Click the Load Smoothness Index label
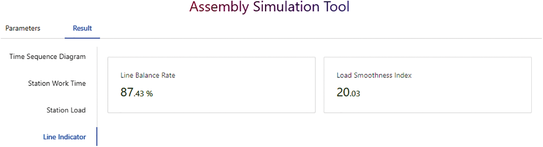 click(x=374, y=75)
